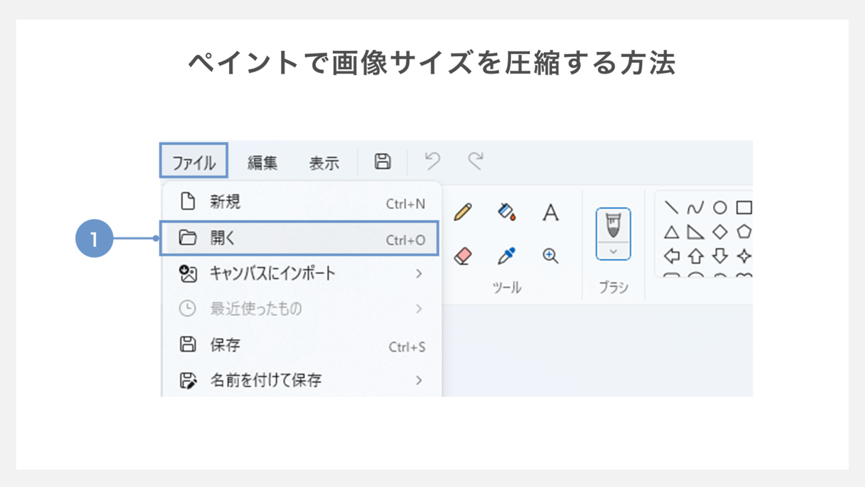Select the down arrow shape

click(720, 256)
